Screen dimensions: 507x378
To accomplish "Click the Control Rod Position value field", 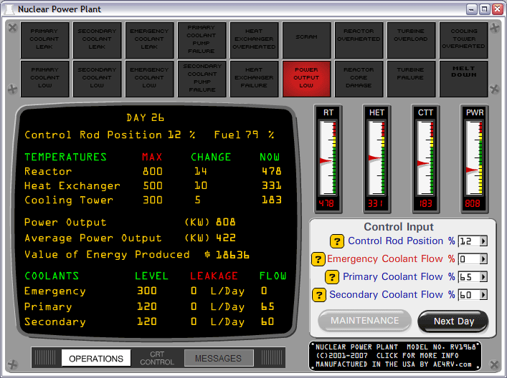I will coord(469,241).
